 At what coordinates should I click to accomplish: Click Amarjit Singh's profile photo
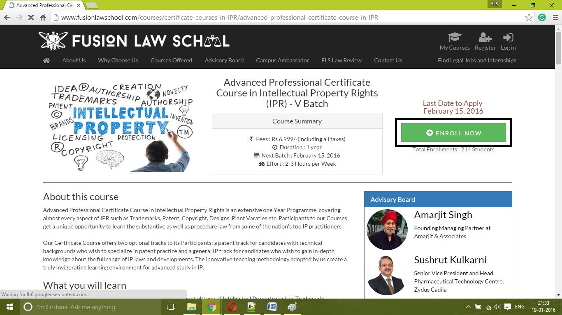point(387,229)
